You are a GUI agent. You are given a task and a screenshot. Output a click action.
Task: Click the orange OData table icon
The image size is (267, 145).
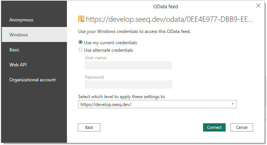(81, 19)
